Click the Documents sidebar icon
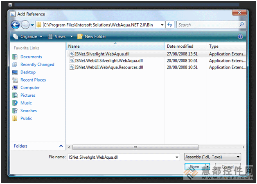 coord(15,57)
